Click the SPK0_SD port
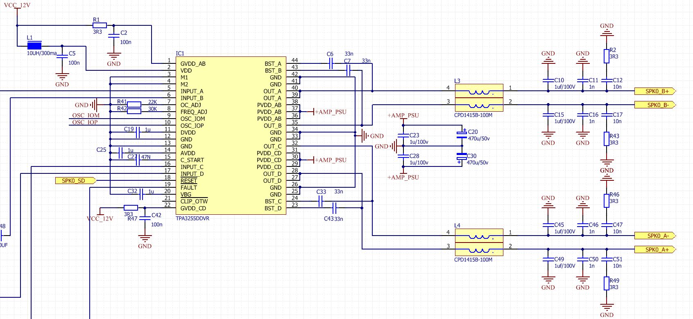 coord(76,180)
